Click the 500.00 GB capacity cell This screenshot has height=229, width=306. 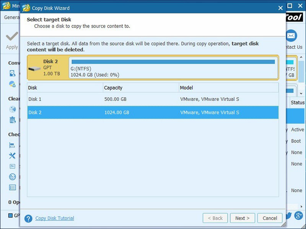point(116,99)
